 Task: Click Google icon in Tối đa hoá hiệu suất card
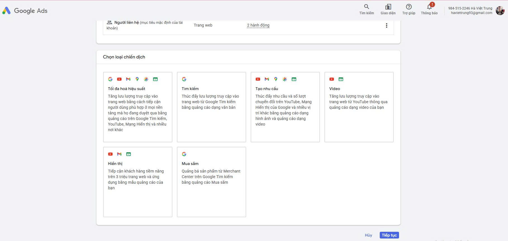pos(110,79)
